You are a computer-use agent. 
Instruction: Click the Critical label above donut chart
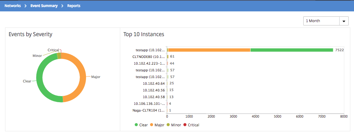pyautogui.click(x=53, y=50)
